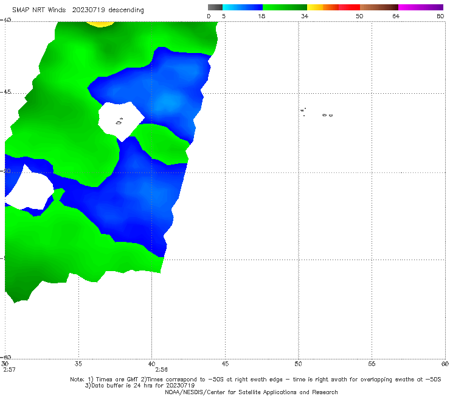Click the swath time label '2:57'

[x=9, y=370]
